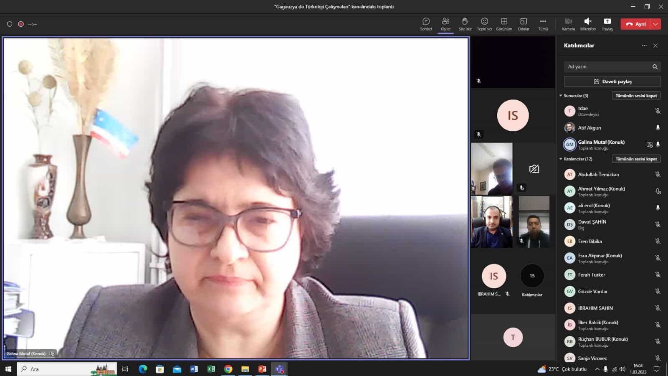Click the recording indicator icon
The image size is (668, 376).
click(x=21, y=24)
